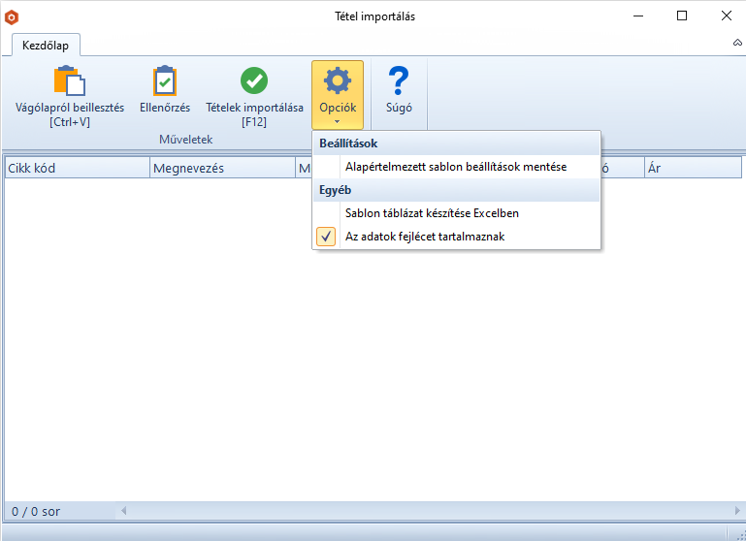746x541 pixels.
Task: Click the horizontal scrollbar right arrow
Action: (x=735, y=510)
